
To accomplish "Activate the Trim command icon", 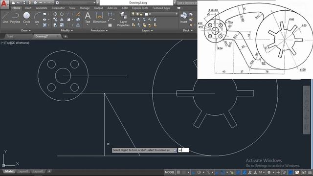I will click(68, 14).
